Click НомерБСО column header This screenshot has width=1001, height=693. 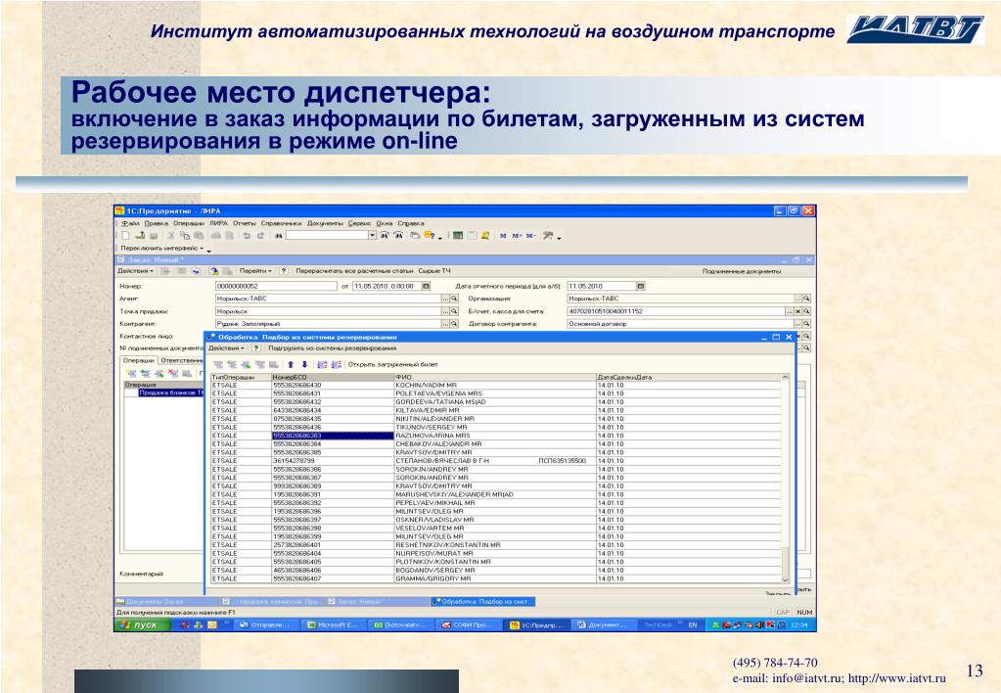point(333,378)
